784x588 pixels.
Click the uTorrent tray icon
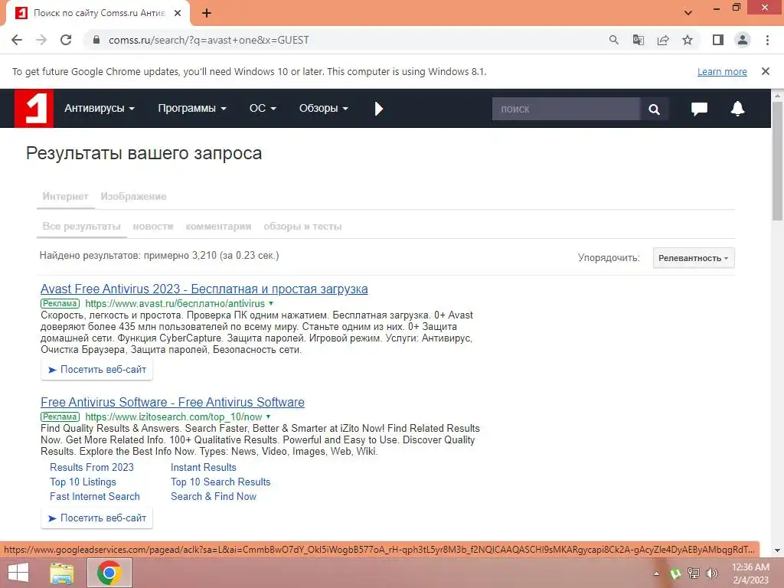(675, 573)
